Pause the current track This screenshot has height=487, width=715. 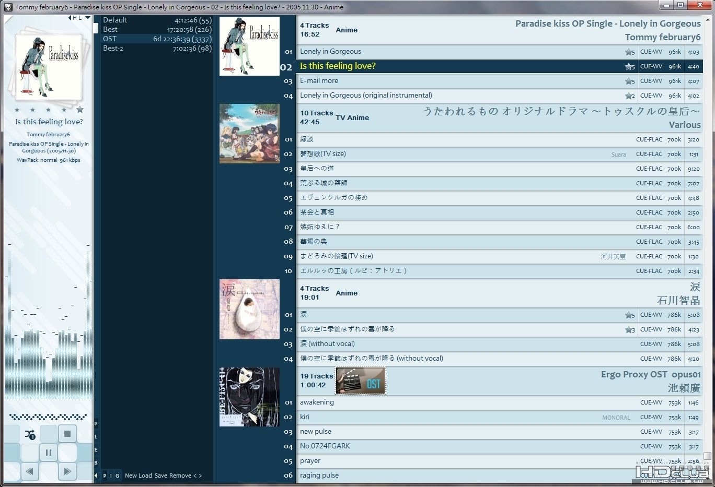[x=49, y=453]
